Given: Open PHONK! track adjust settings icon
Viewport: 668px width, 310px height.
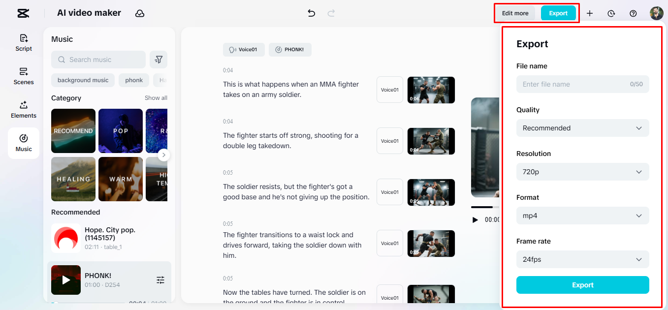Looking at the screenshot, I should coord(160,280).
